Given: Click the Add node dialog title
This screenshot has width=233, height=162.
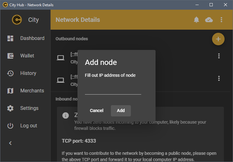Looking at the screenshot, I should 101,62.
